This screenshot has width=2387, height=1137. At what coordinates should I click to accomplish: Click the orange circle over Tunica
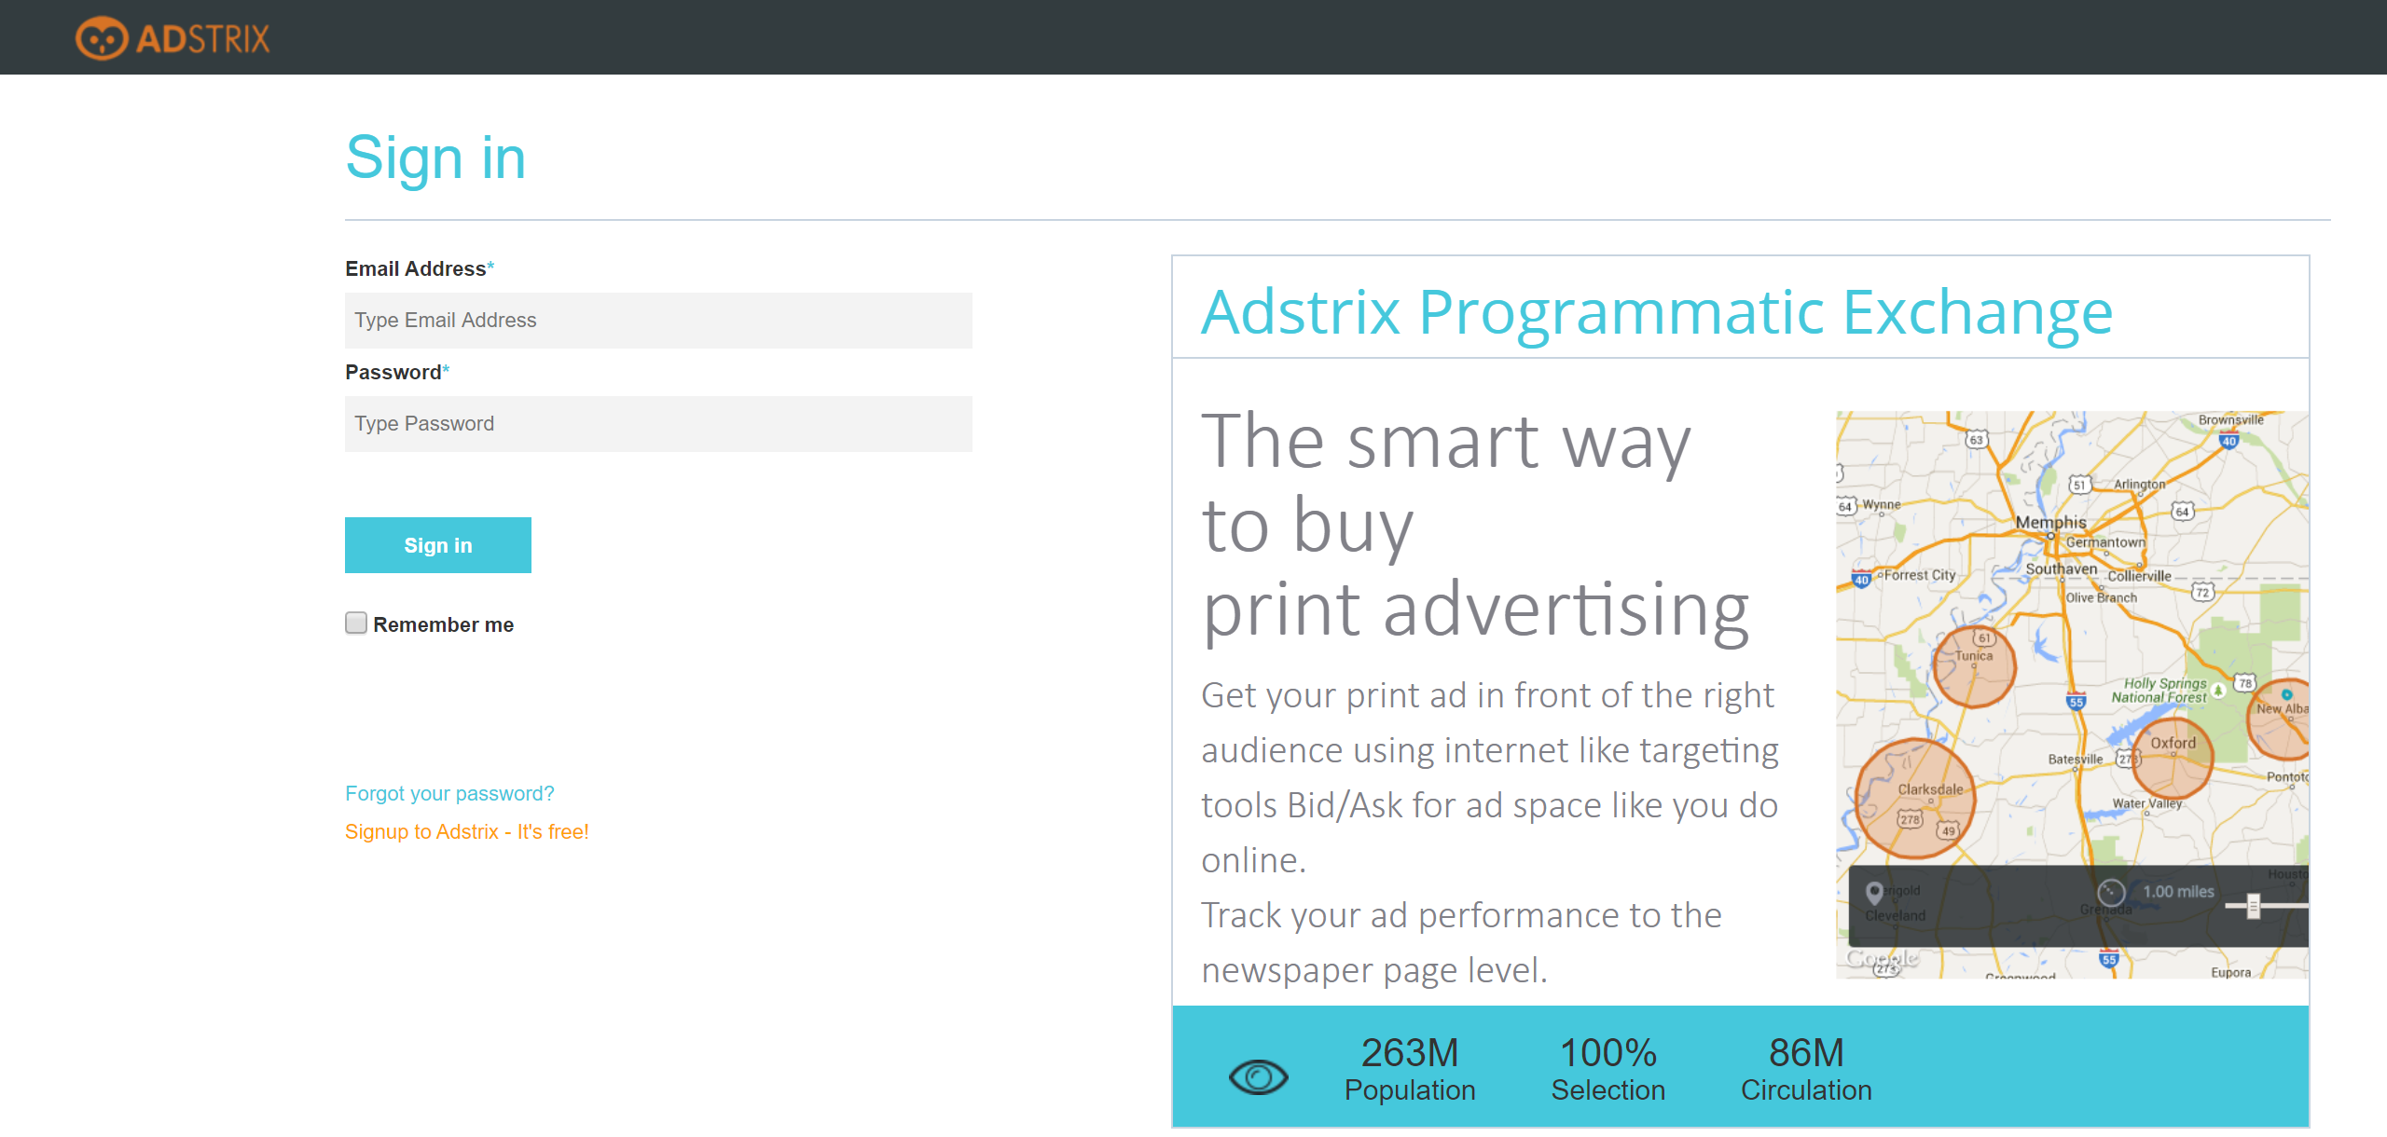(x=1974, y=666)
